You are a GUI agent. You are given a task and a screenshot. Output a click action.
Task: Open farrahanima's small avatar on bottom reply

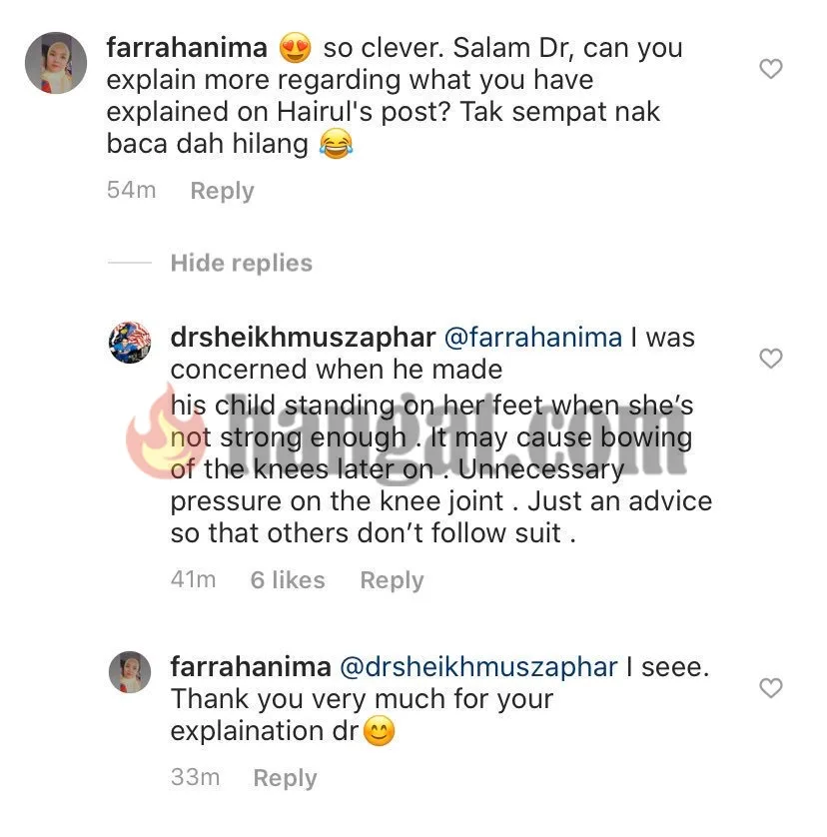[130, 672]
